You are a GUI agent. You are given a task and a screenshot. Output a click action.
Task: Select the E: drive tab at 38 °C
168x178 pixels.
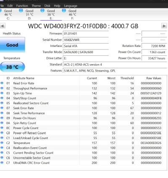(51, 14)
